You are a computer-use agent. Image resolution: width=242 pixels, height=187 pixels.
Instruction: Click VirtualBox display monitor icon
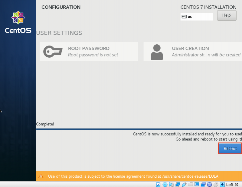[x=197, y=184]
